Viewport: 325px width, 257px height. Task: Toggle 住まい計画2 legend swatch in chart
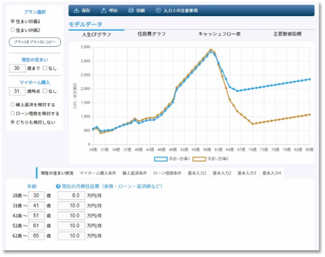pyautogui.click(x=199, y=159)
